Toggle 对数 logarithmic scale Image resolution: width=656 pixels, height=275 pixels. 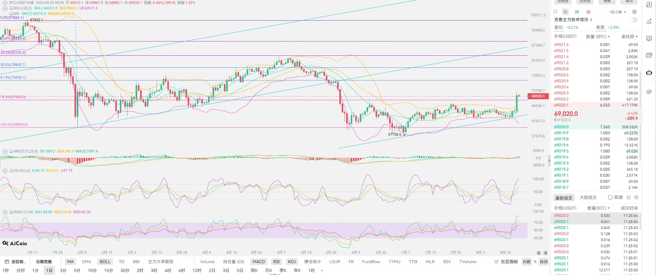pos(526,262)
